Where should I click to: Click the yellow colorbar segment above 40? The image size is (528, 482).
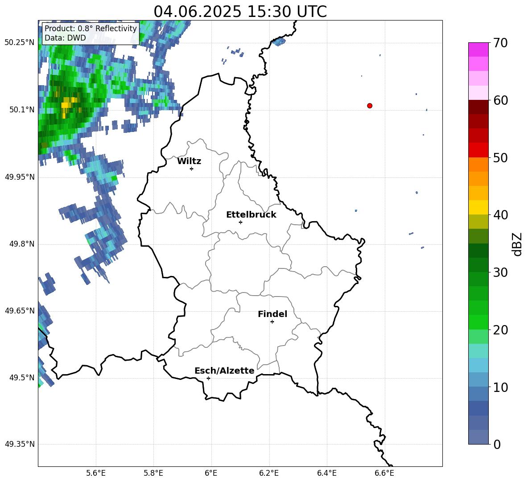point(478,207)
